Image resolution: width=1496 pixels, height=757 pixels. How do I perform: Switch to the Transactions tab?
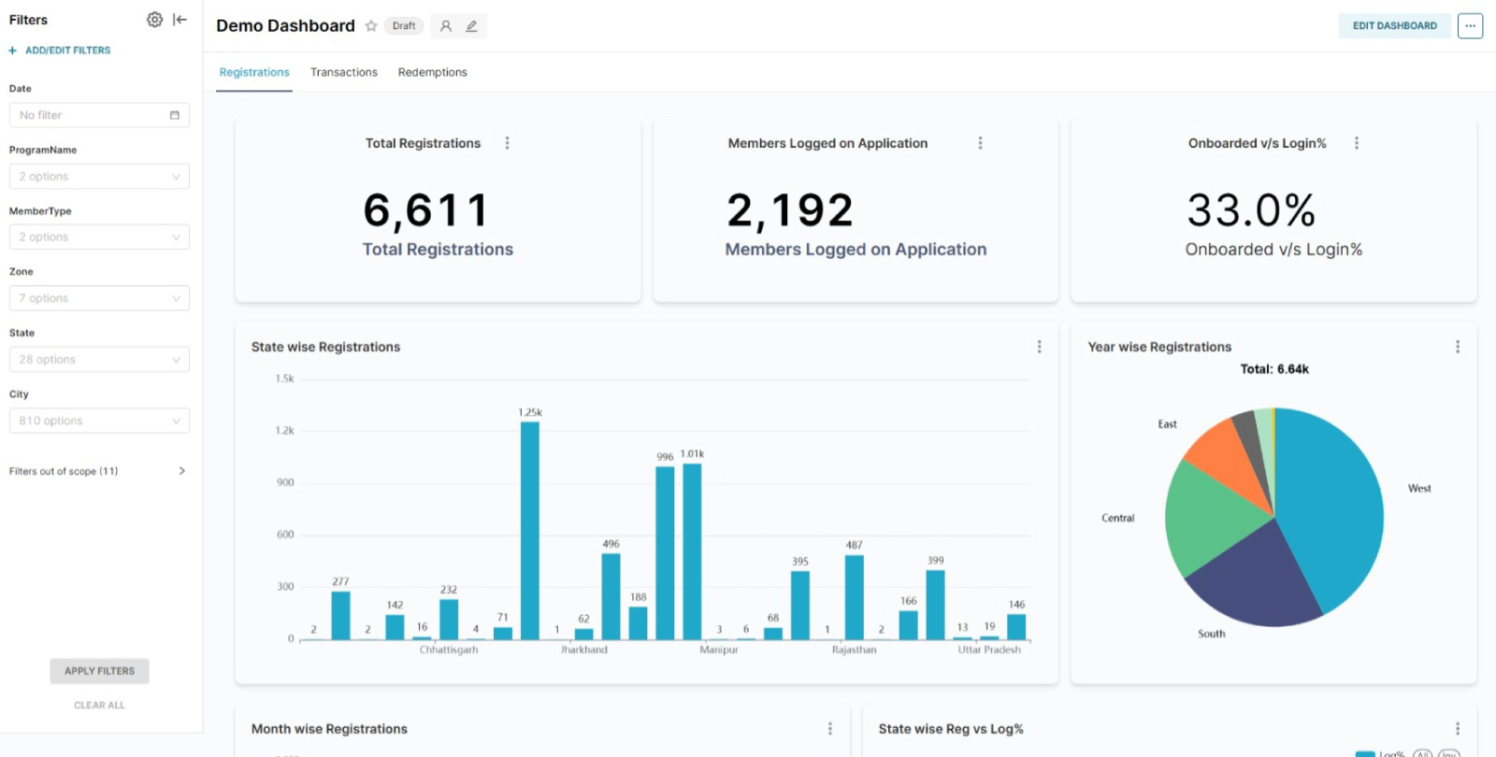344,72
